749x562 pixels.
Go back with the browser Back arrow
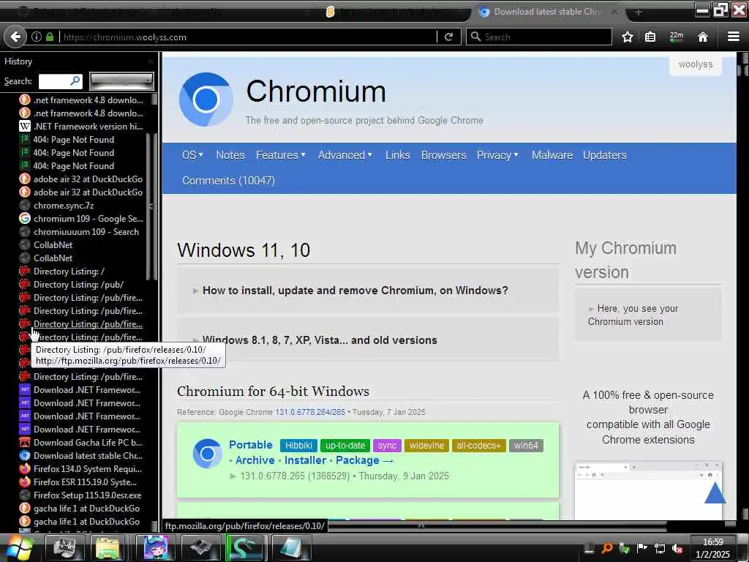[x=15, y=37]
